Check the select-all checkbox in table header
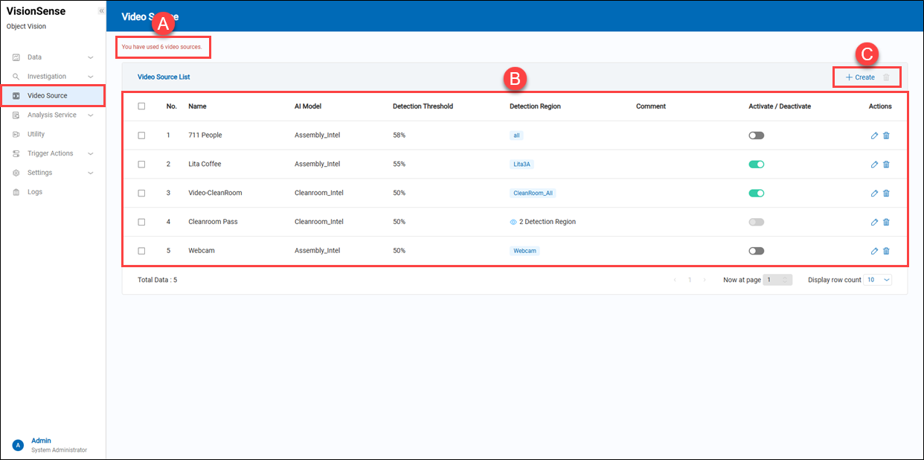 click(x=141, y=106)
